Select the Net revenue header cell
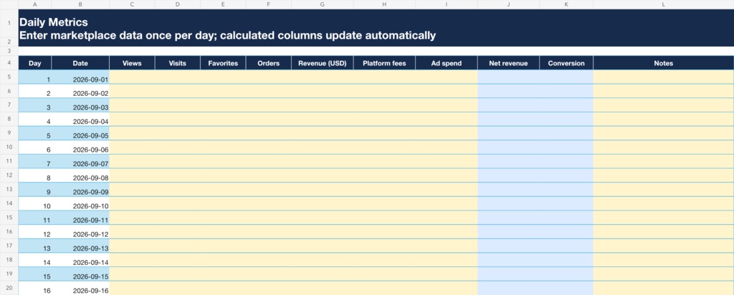The width and height of the screenshot is (734, 295). (x=508, y=63)
